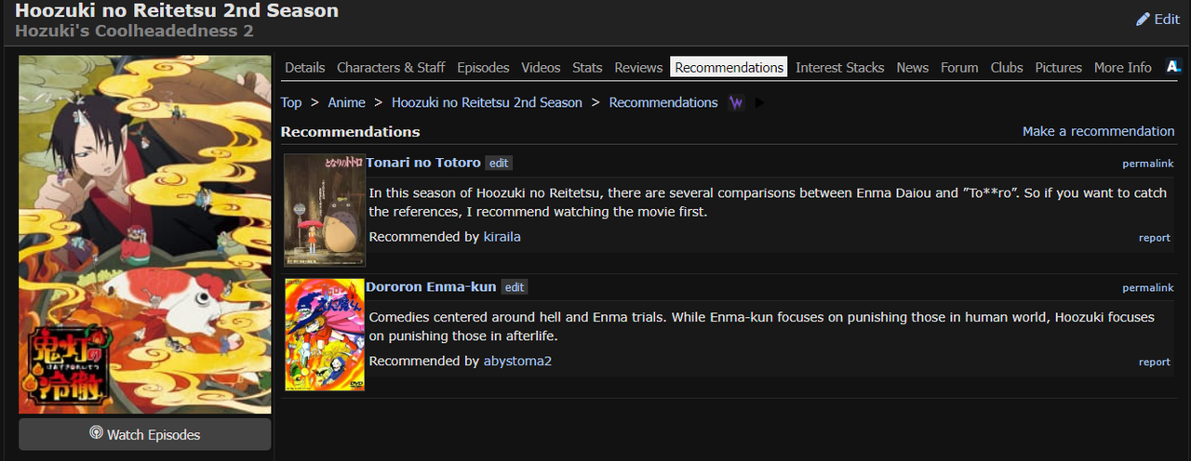This screenshot has width=1191, height=461.
Task: Open the Details tab
Action: (305, 67)
